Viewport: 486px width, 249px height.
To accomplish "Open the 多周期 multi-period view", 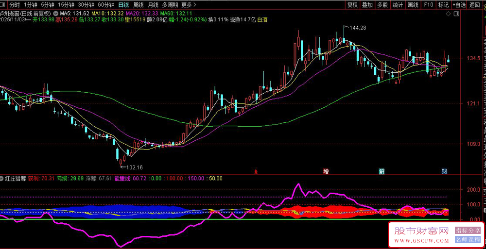I will point(171,5).
